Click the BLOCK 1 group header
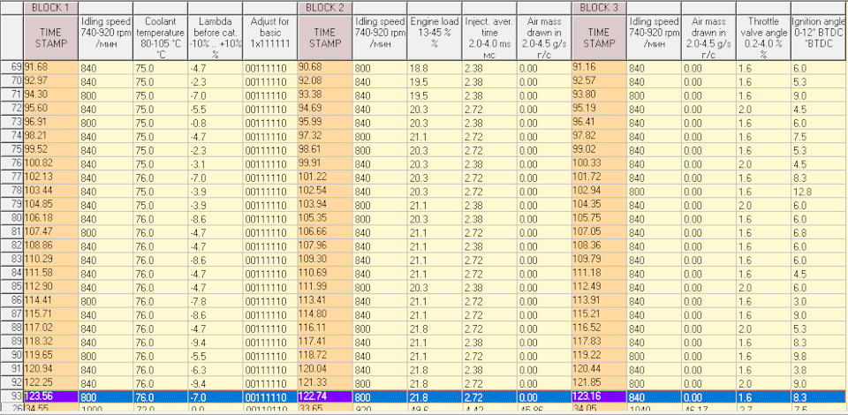 click(51, 8)
